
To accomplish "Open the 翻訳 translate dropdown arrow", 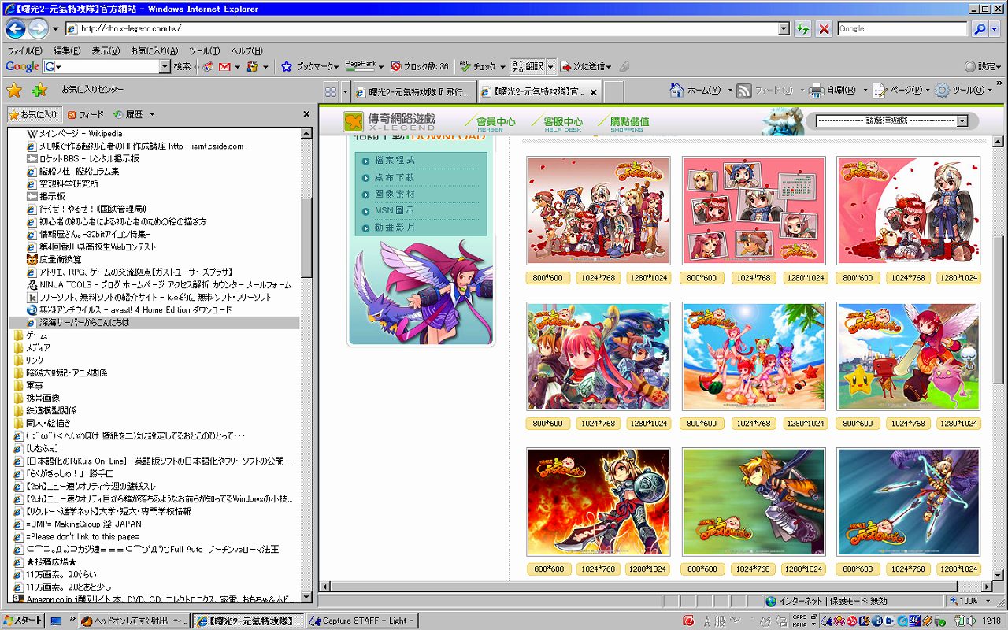I will 550,67.
